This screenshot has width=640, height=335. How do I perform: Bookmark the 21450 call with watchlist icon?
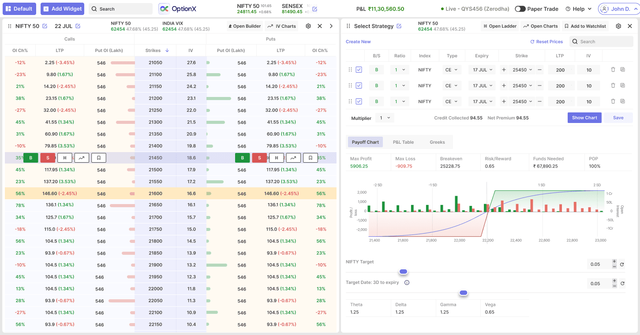(x=99, y=158)
